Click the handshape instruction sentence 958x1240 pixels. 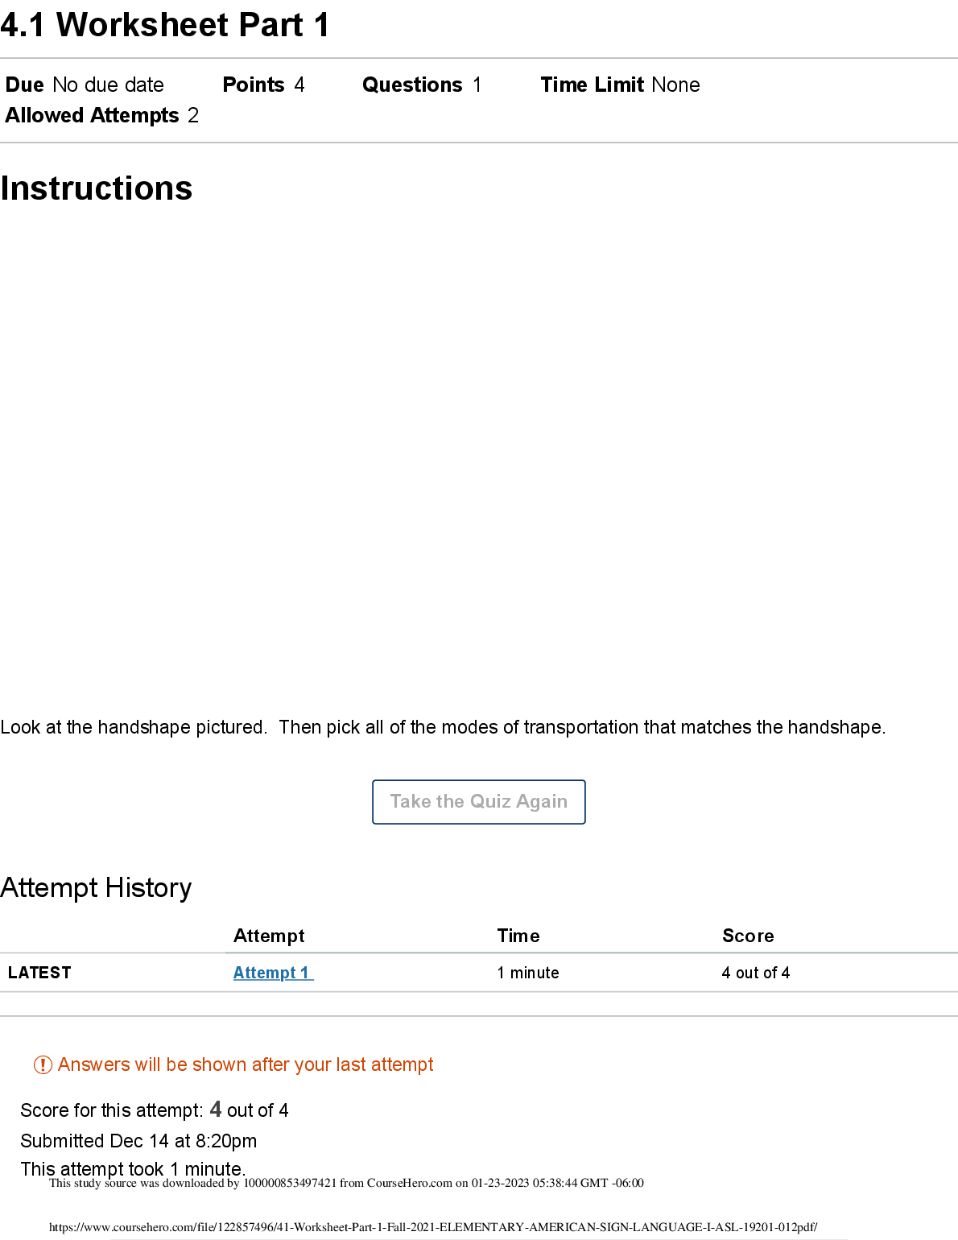pyautogui.click(x=443, y=728)
